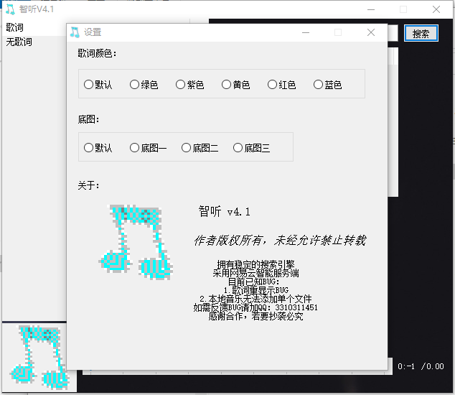Choose 底图一 as the background
The height and width of the screenshot is (395, 455).
coord(135,148)
